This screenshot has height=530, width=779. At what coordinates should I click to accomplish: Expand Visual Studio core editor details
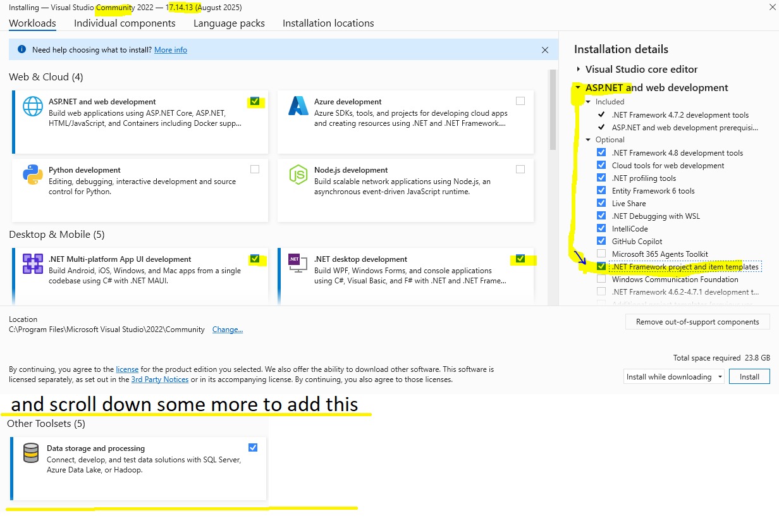tap(578, 69)
